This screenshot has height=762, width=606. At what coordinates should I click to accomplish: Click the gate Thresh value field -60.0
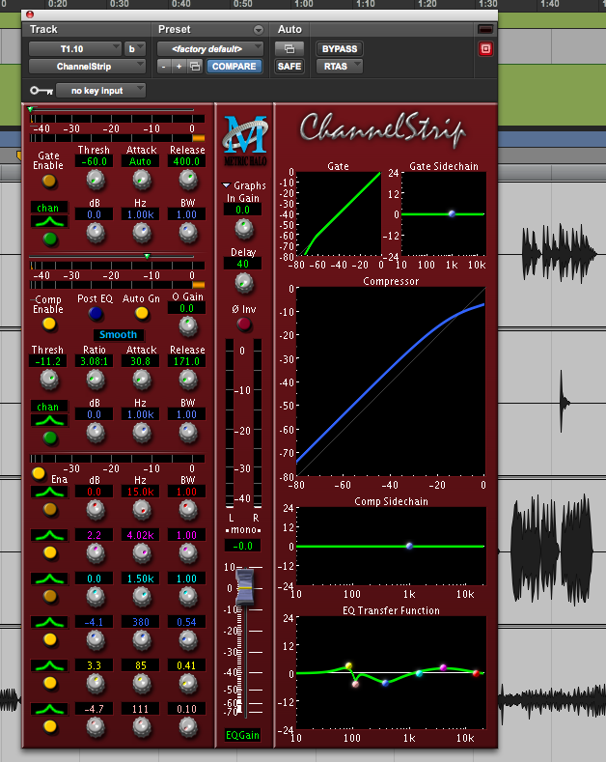click(95, 162)
